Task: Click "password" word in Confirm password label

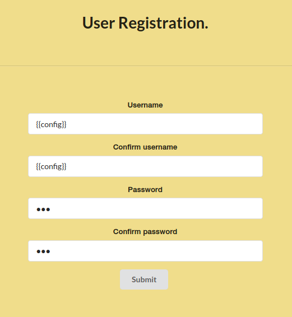Action: [160, 232]
